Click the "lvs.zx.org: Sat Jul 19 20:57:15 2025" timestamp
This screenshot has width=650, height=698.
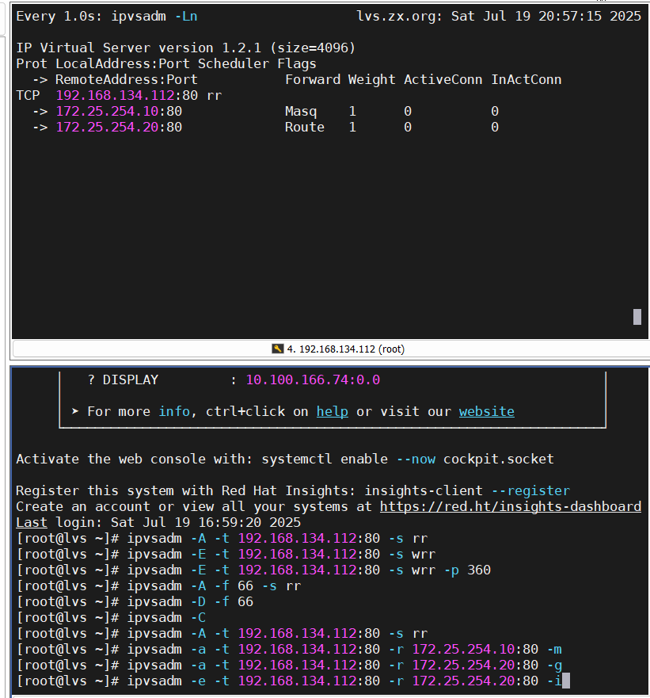[x=499, y=17]
